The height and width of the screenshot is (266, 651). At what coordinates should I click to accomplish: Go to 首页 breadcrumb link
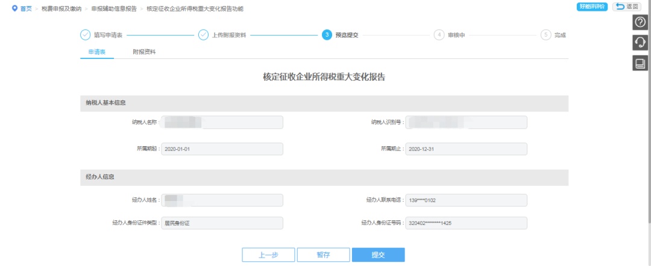[26, 8]
